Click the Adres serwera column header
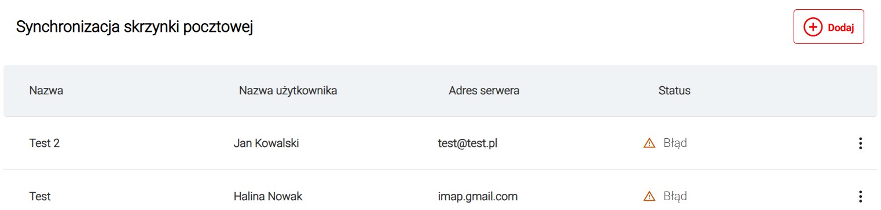 point(484,91)
